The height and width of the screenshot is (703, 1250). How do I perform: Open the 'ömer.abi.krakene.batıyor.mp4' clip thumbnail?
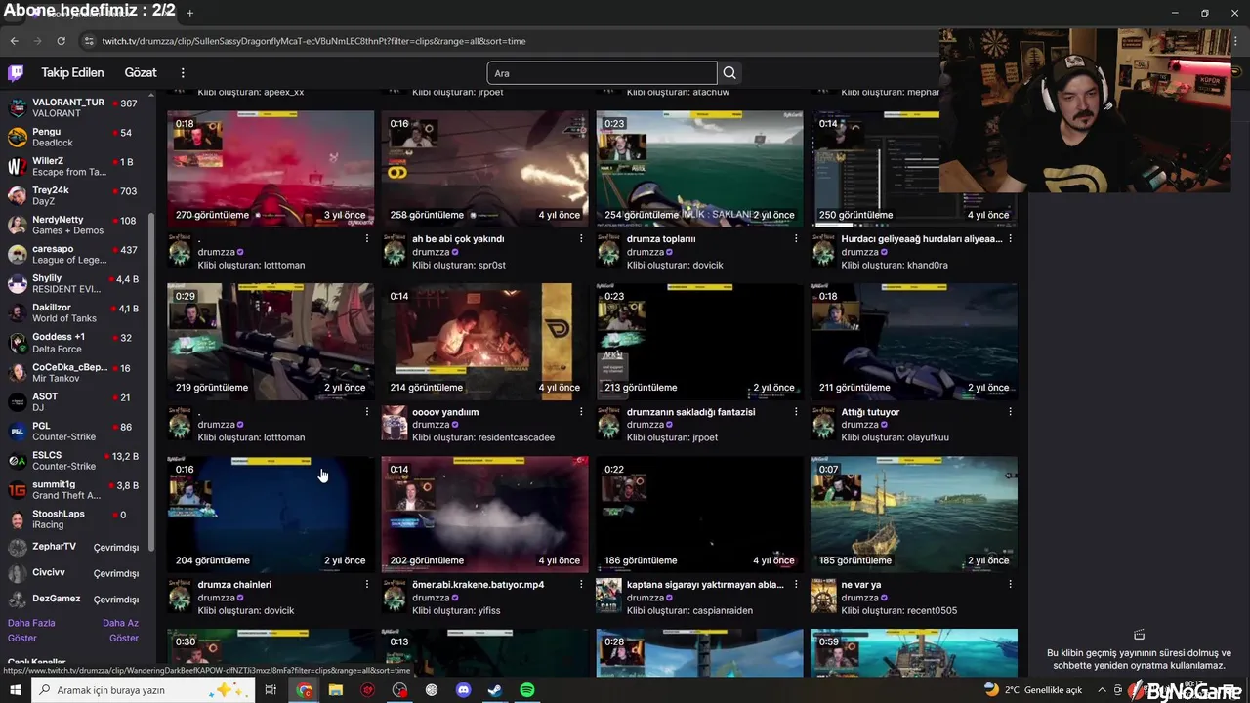[x=485, y=514]
